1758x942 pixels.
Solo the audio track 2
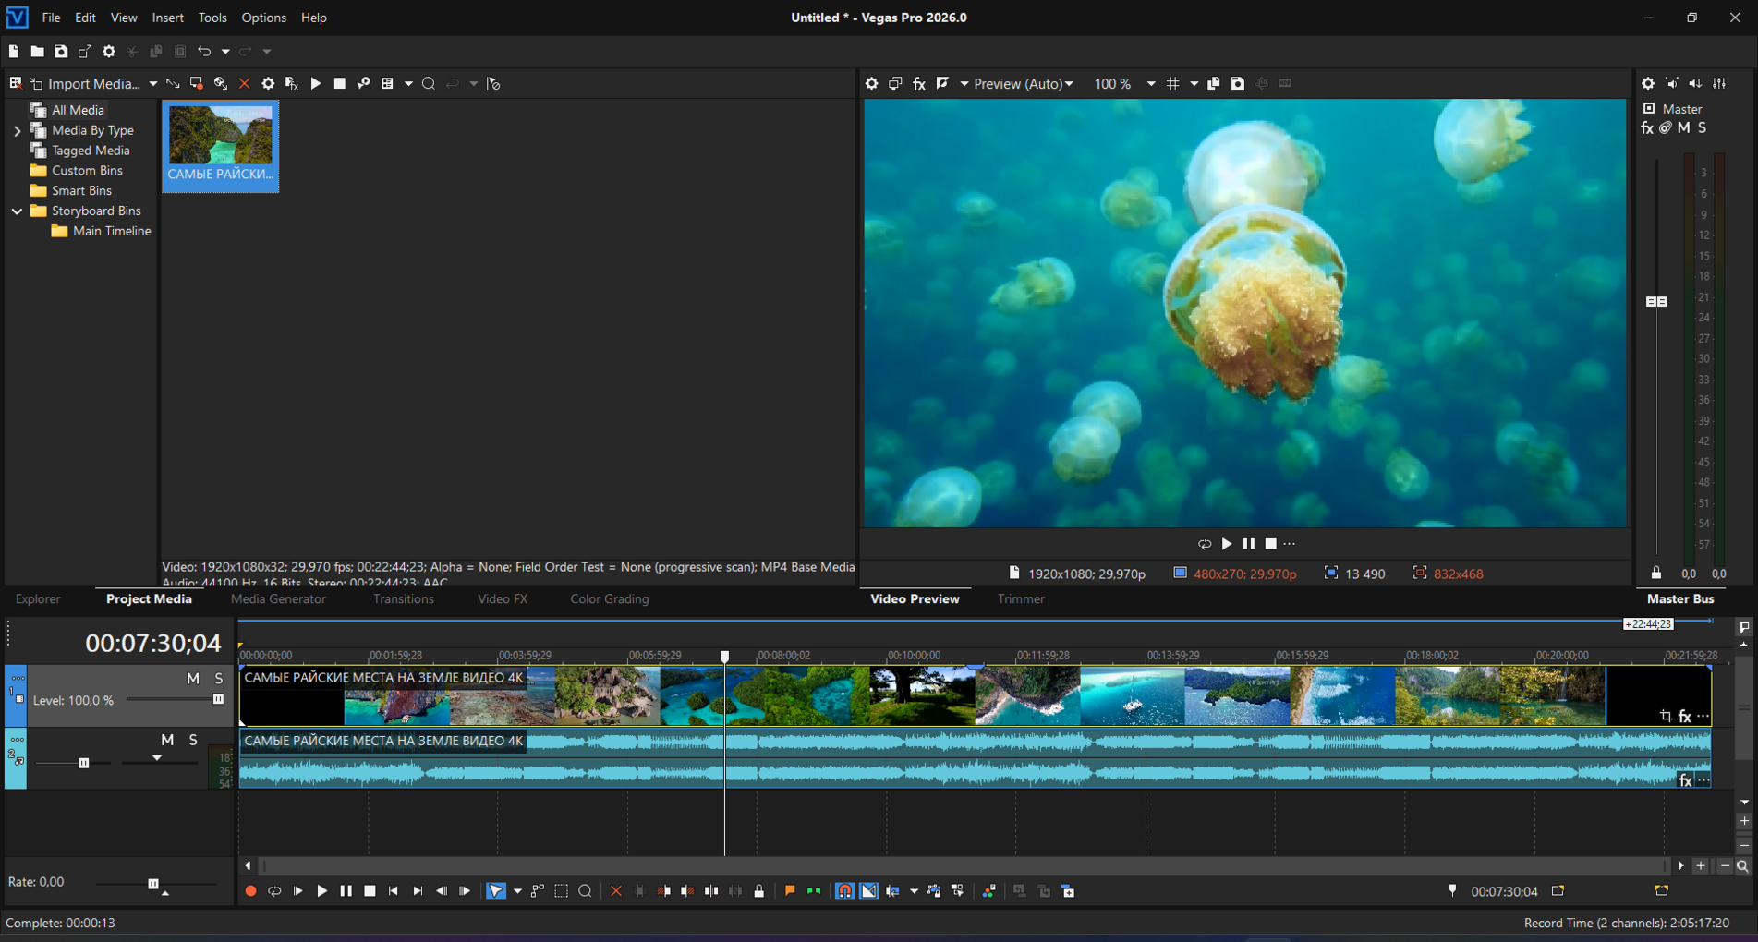tap(193, 740)
